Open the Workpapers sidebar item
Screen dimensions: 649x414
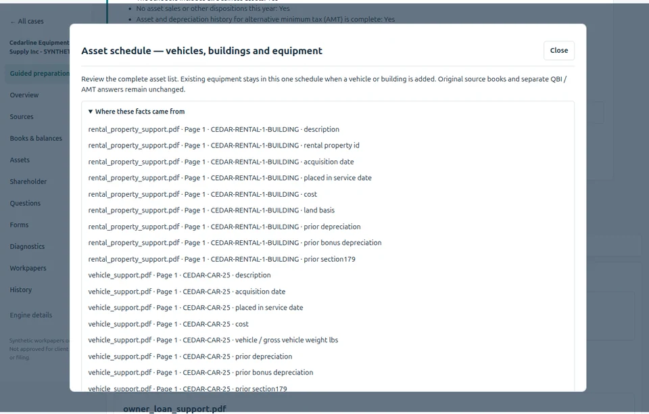28,268
